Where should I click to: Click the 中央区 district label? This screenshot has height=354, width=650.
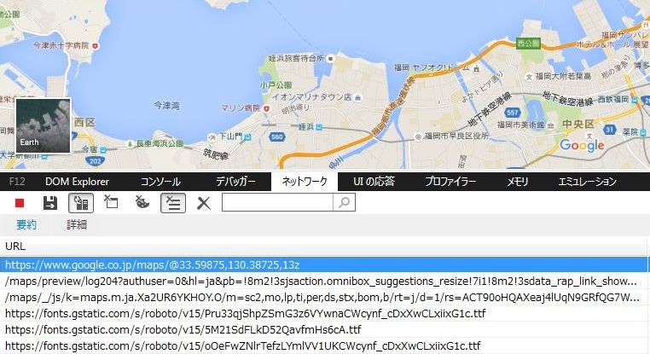[577, 124]
